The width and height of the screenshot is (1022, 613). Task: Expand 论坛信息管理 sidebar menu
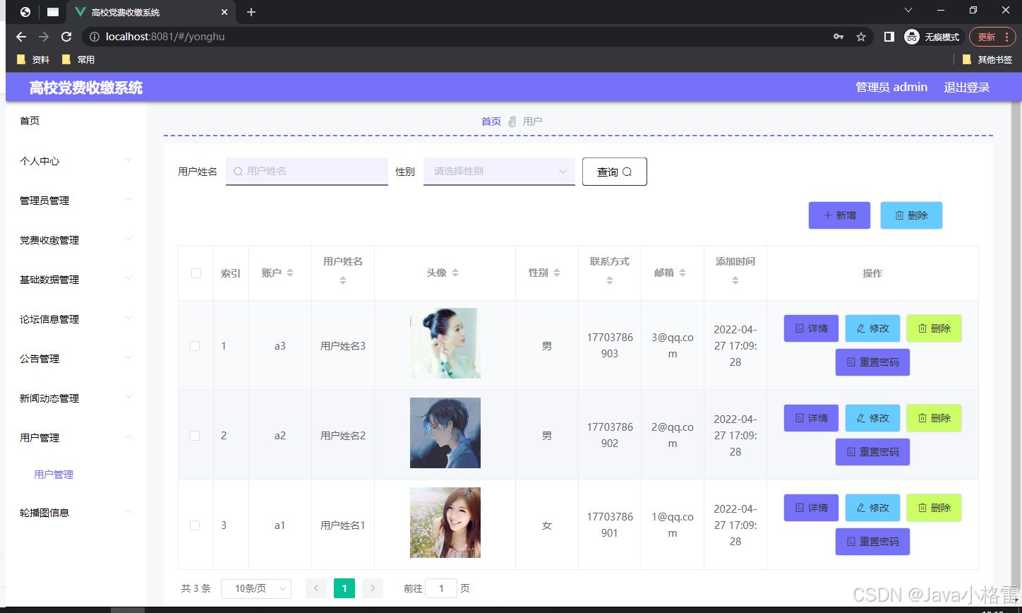click(x=76, y=319)
